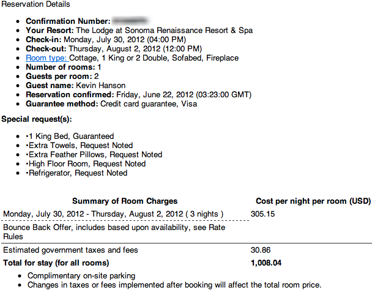Click the 30.86 taxes and fees amount
This screenshot has height=290, width=372.
coord(261,250)
